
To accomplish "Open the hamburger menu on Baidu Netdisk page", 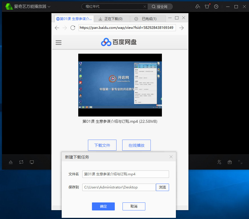I will [59, 43].
